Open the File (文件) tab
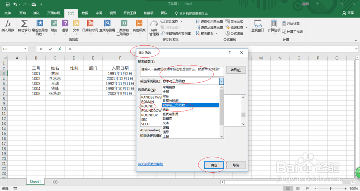Image resolution: width=360 pixels, height=191 pixels. pyautogui.click(x=8, y=13)
